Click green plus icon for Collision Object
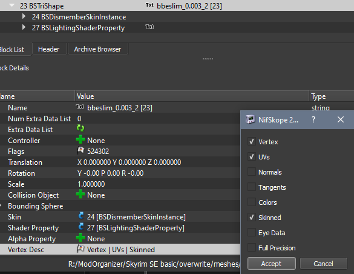 pyautogui.click(x=80, y=194)
